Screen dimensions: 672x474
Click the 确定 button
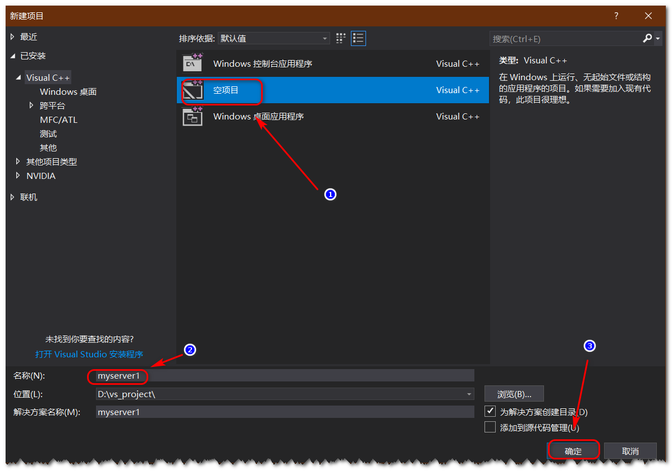573,451
